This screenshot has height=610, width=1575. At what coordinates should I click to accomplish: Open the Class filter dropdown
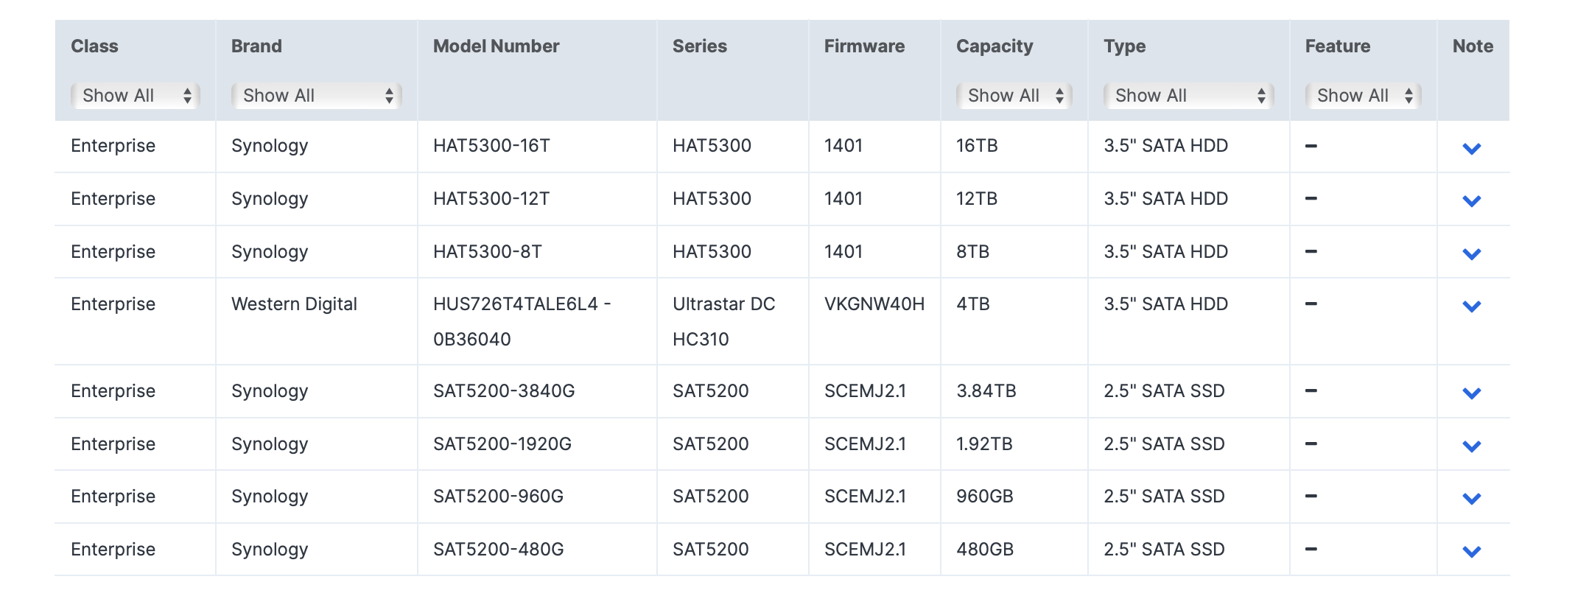point(136,96)
